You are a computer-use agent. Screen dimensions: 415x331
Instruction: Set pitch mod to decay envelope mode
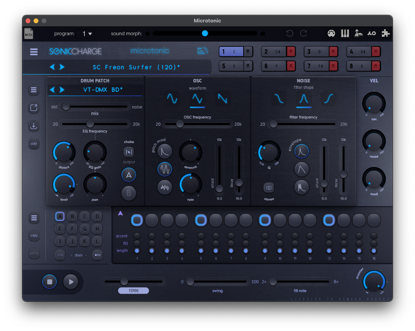click(164, 151)
